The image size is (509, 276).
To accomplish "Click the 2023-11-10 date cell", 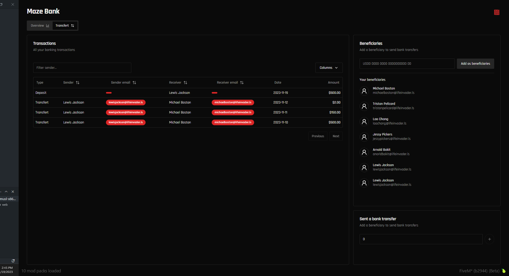I will click(x=281, y=122).
